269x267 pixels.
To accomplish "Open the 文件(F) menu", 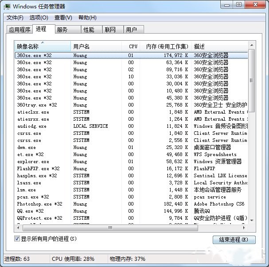I will tap(15, 18).
